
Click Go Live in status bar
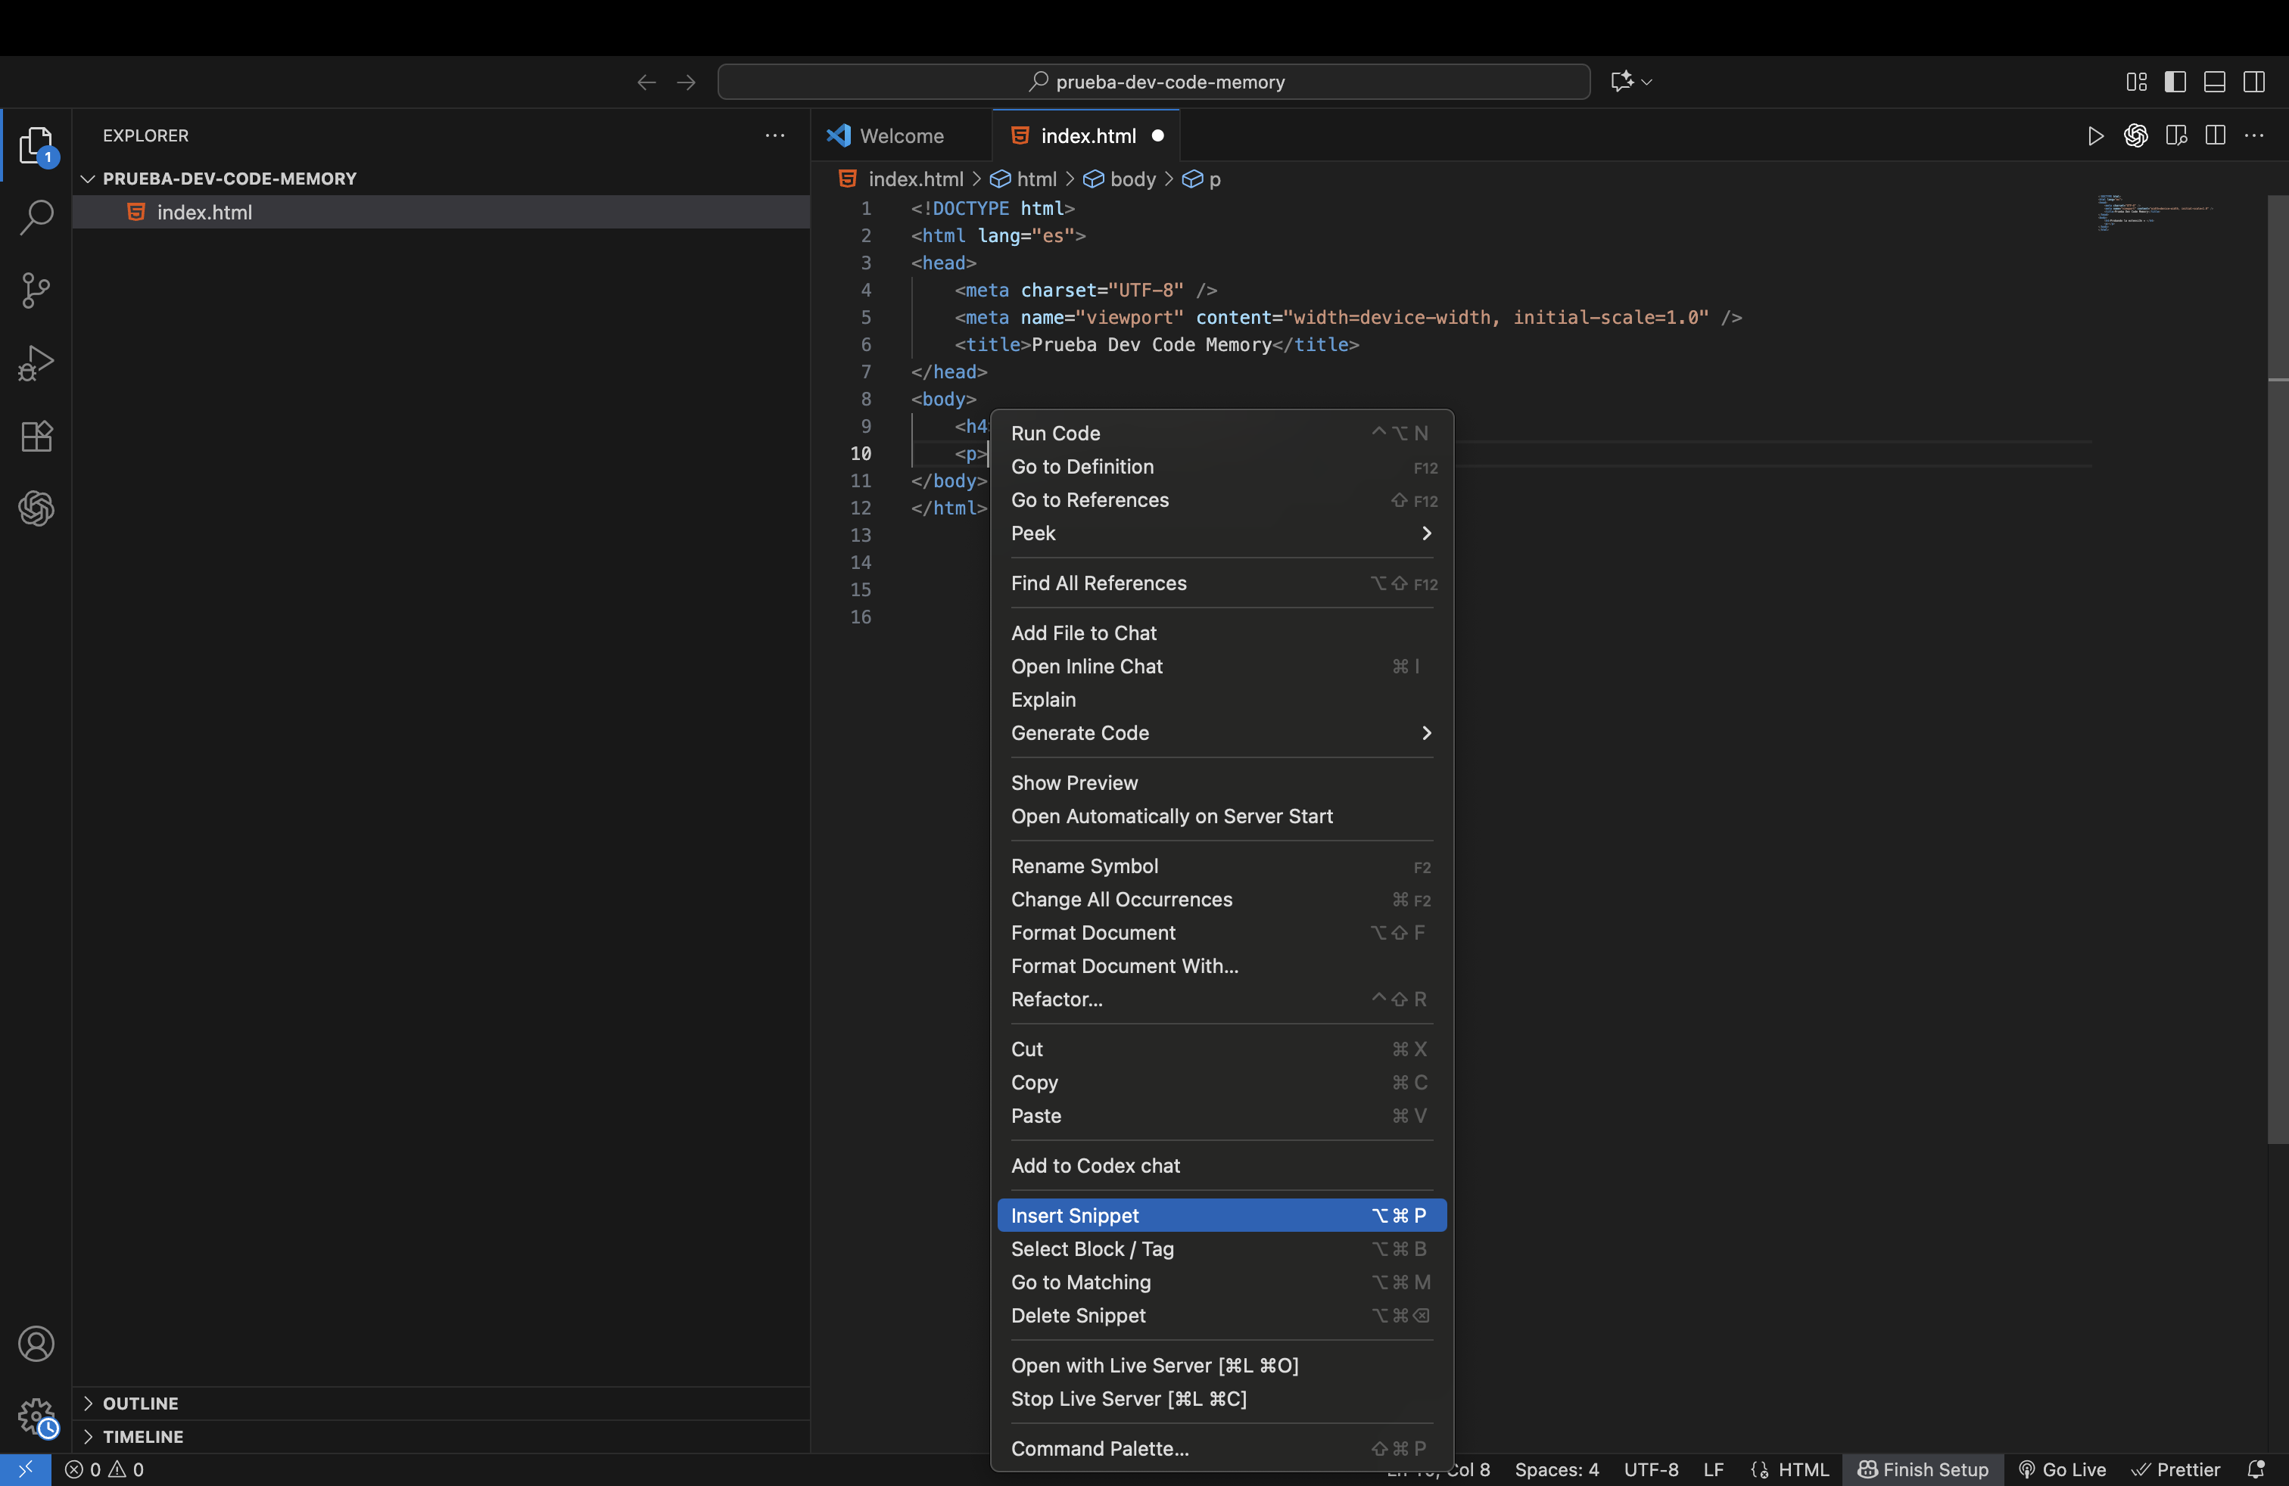2062,1469
